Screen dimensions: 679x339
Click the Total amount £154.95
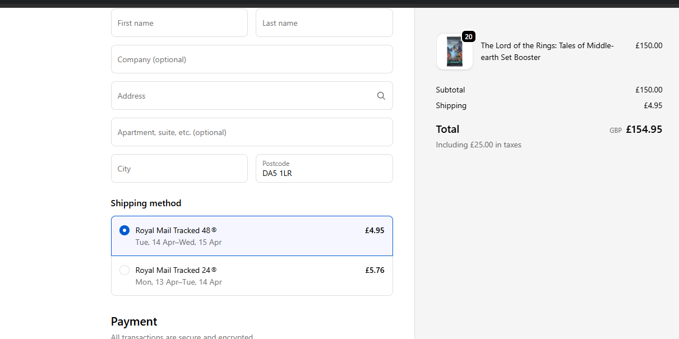[x=644, y=129]
